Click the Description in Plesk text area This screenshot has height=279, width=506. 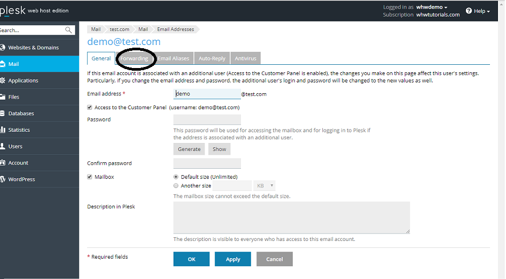pos(291,217)
